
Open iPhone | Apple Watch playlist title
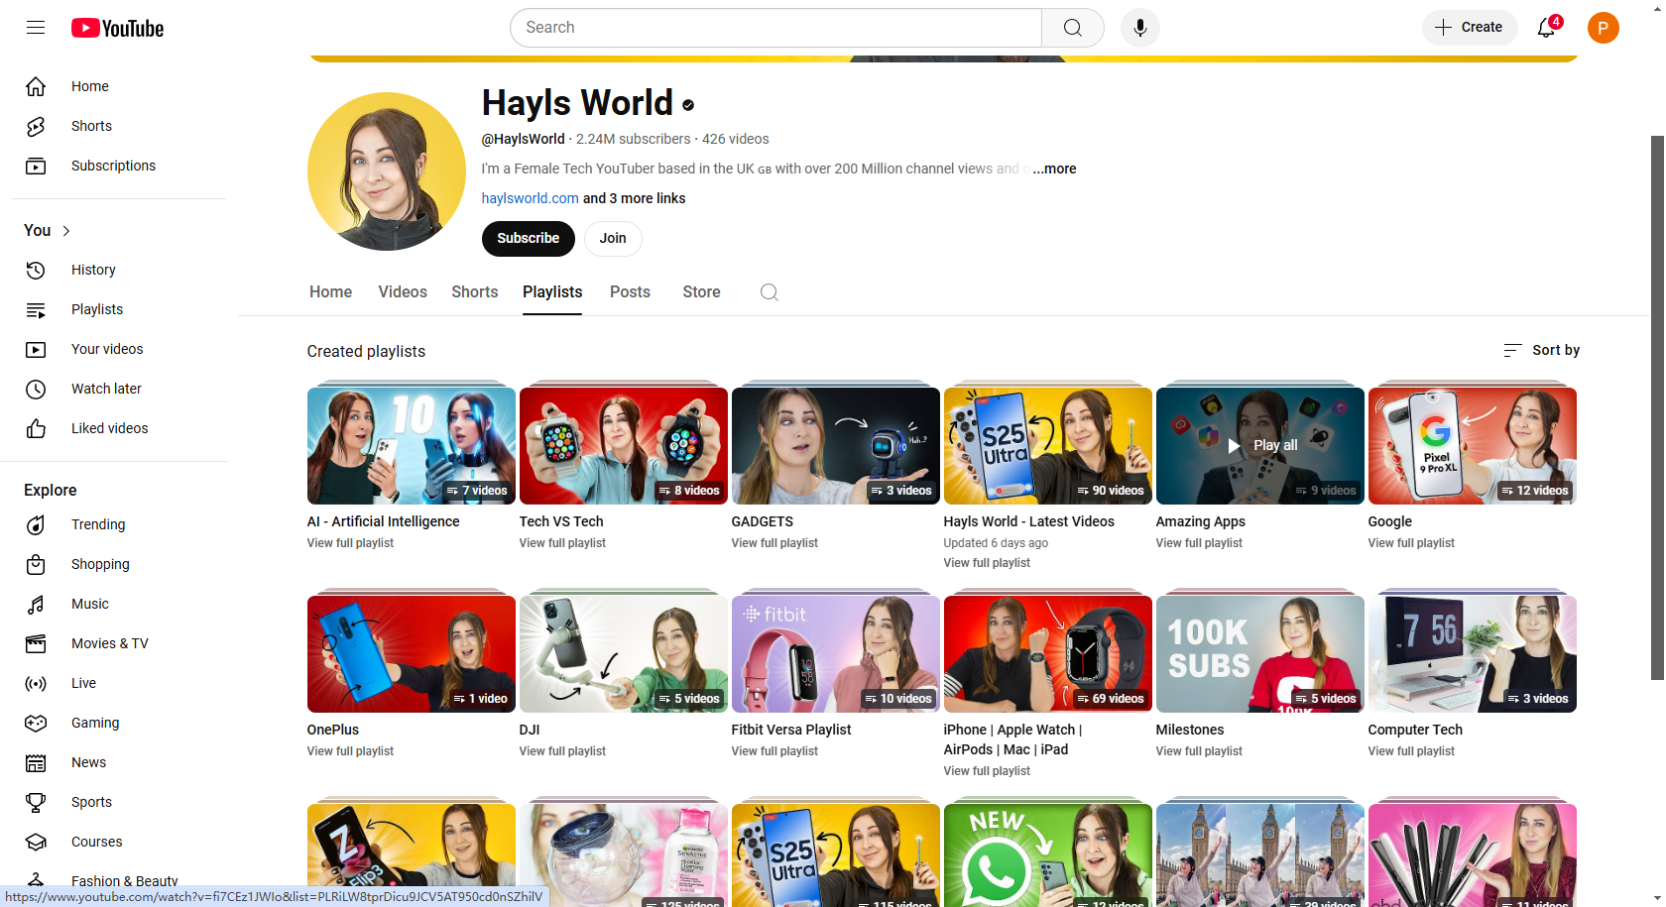tap(1013, 739)
